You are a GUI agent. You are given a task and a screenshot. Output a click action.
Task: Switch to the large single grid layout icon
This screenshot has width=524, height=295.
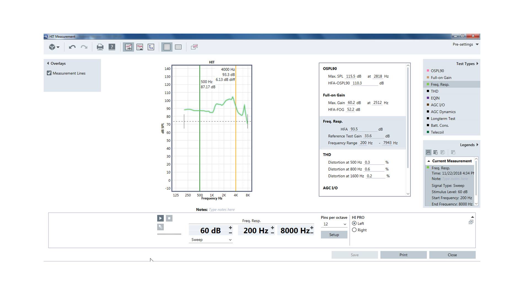pos(167,47)
